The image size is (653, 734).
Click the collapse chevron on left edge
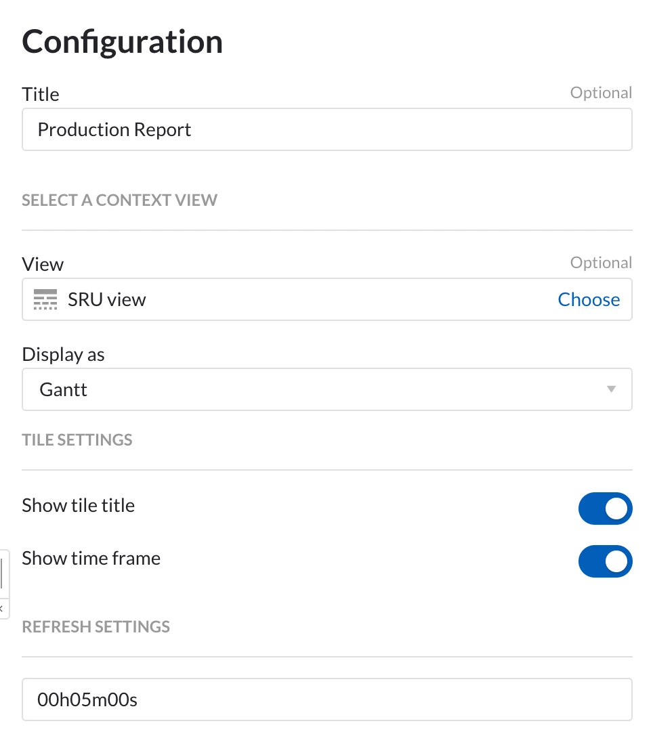pyautogui.click(x=2, y=609)
